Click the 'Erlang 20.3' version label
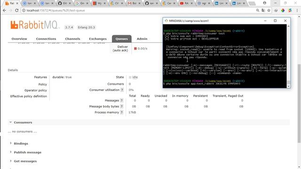The image size is (301, 169). (x=86, y=27)
